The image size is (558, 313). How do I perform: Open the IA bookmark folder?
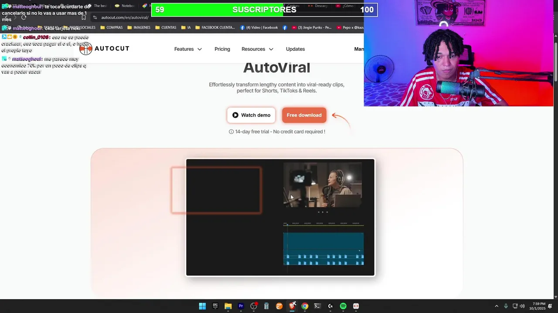point(186,27)
